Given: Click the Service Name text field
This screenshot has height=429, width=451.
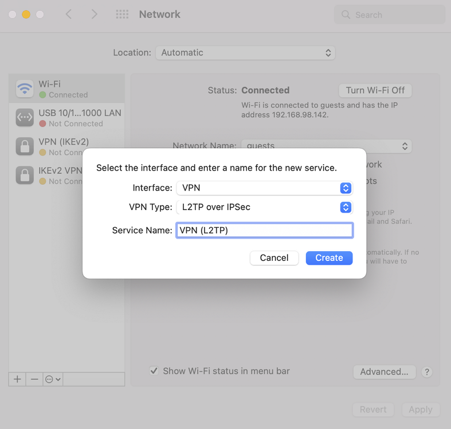Looking at the screenshot, I should 264,230.
